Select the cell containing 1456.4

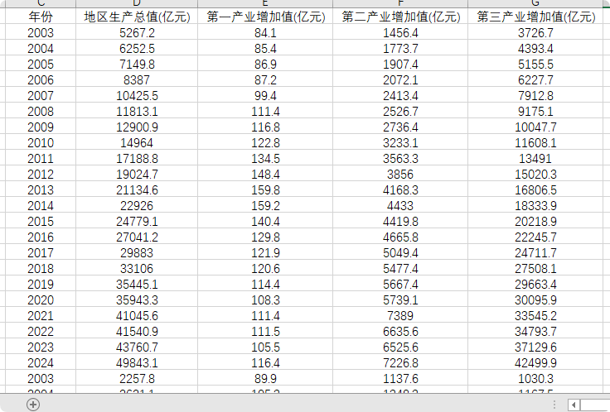pos(400,32)
